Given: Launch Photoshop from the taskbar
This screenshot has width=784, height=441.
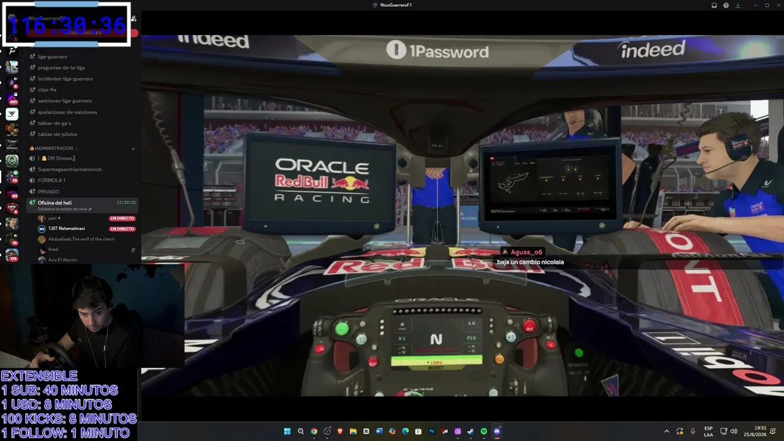Looking at the screenshot, I should 431,431.
